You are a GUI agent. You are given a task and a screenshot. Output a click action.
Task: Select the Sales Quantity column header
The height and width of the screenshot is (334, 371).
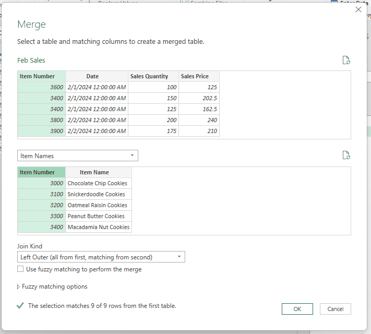[x=153, y=76]
